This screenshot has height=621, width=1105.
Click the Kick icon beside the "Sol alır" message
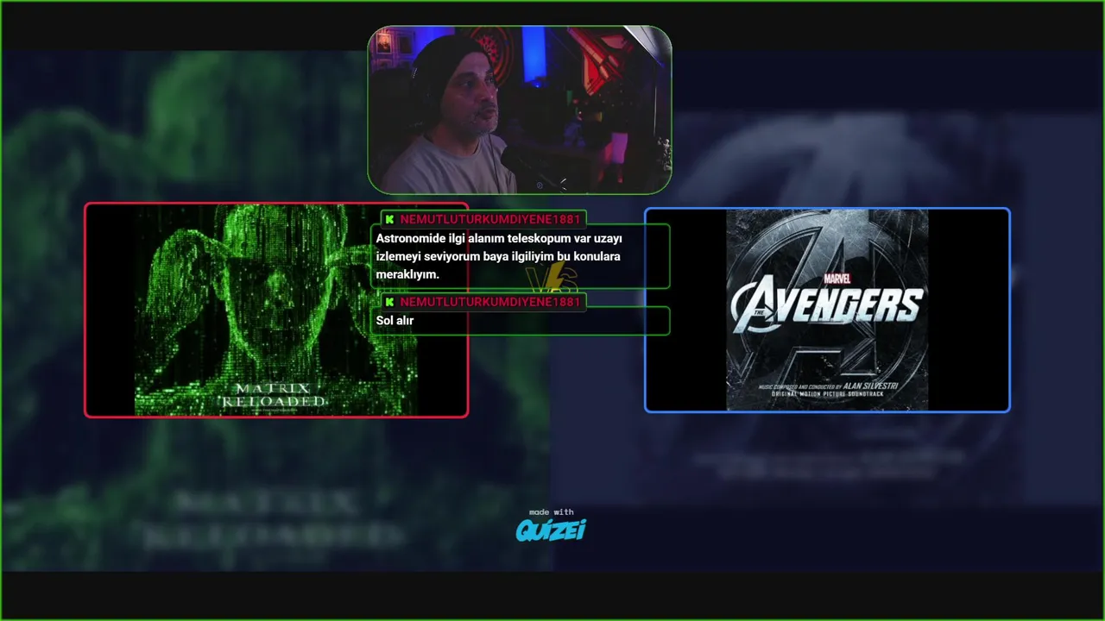click(390, 302)
